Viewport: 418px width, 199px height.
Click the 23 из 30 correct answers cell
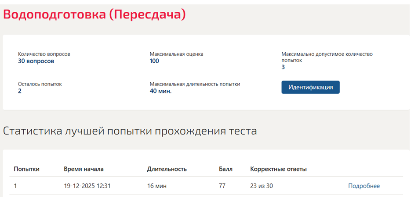click(262, 186)
